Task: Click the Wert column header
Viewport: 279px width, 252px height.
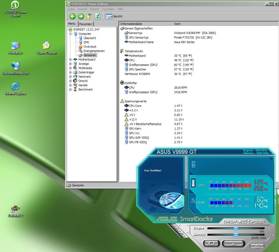Action: point(222,24)
